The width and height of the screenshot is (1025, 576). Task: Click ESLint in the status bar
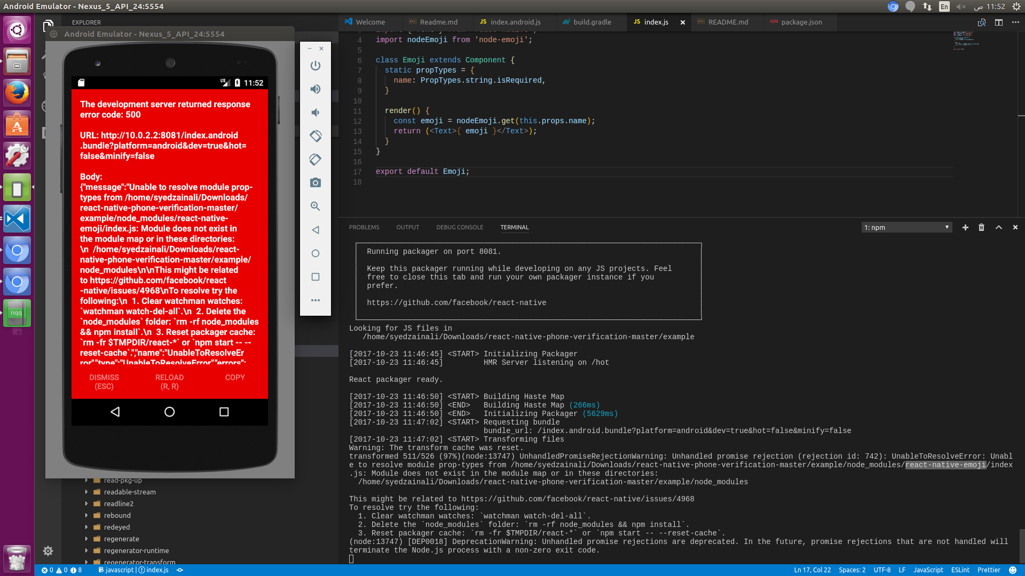[x=960, y=570]
